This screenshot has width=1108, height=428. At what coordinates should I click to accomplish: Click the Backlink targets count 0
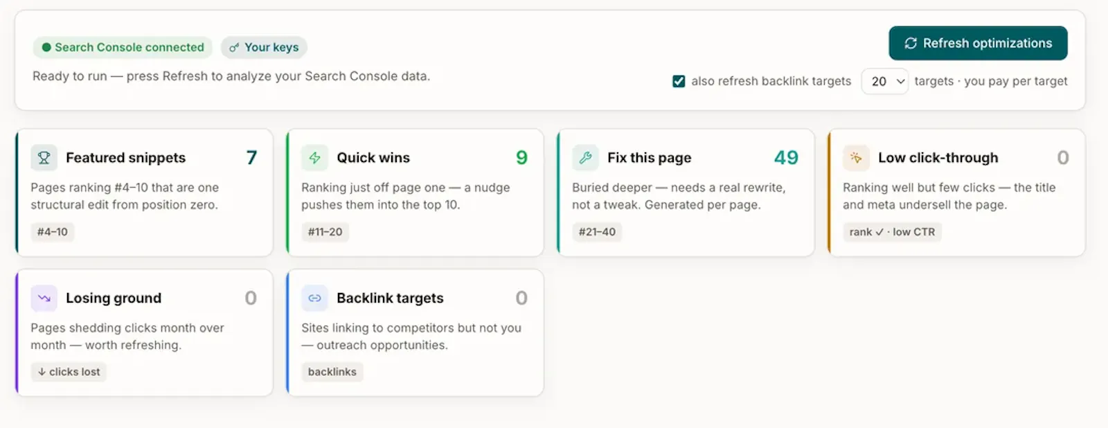click(521, 298)
